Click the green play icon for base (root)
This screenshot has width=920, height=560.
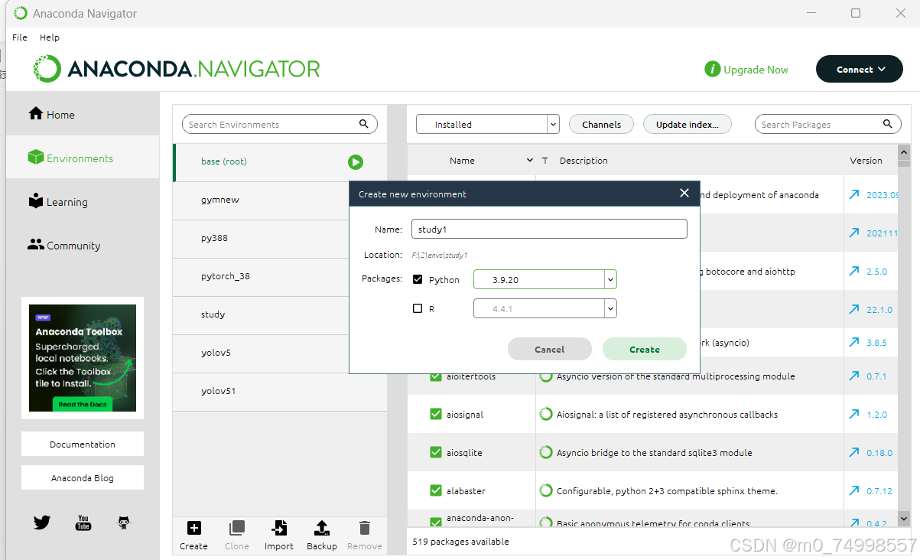(x=355, y=161)
